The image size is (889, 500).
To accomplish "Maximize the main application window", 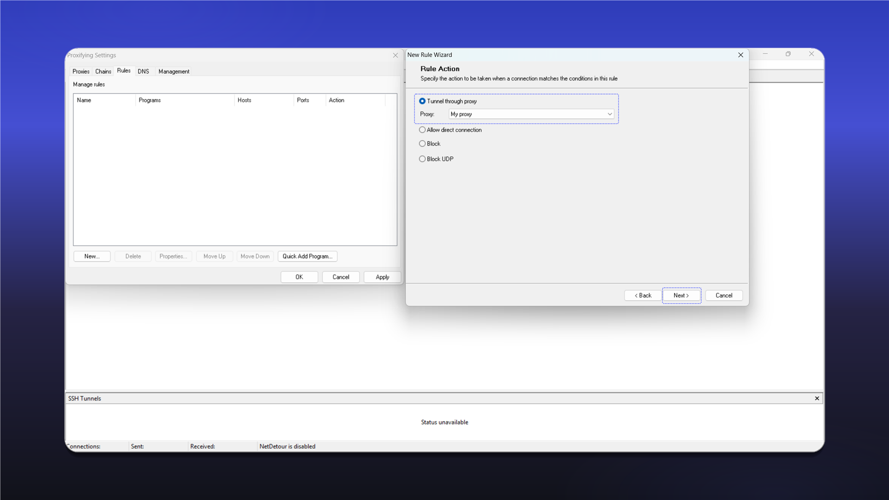I will [788, 54].
